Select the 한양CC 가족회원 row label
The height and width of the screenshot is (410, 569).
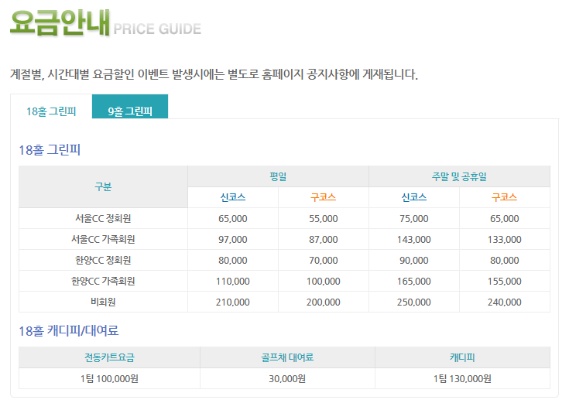[103, 282]
